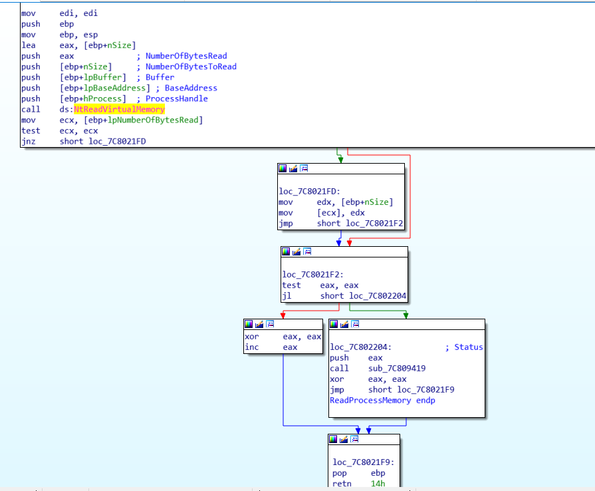
Task: Click group icon on loc_7C8021F9 node
Action: [354, 439]
